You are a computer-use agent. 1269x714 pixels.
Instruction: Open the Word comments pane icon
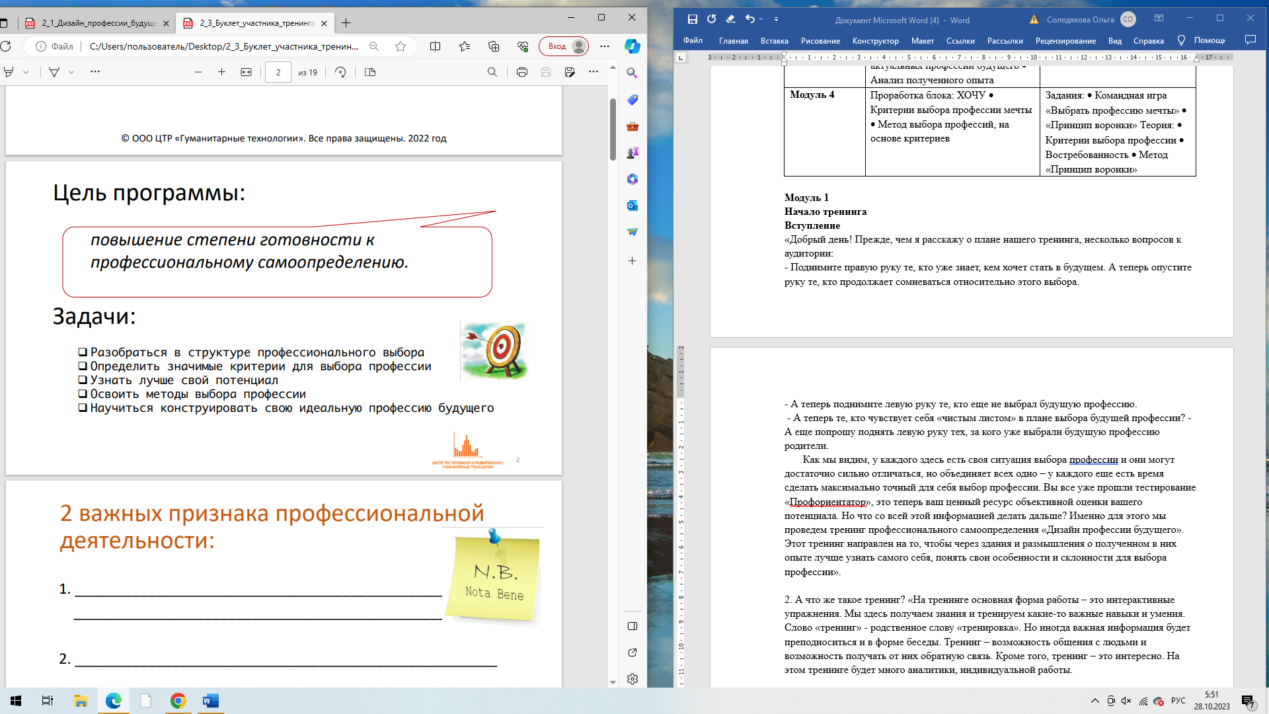(x=1250, y=40)
